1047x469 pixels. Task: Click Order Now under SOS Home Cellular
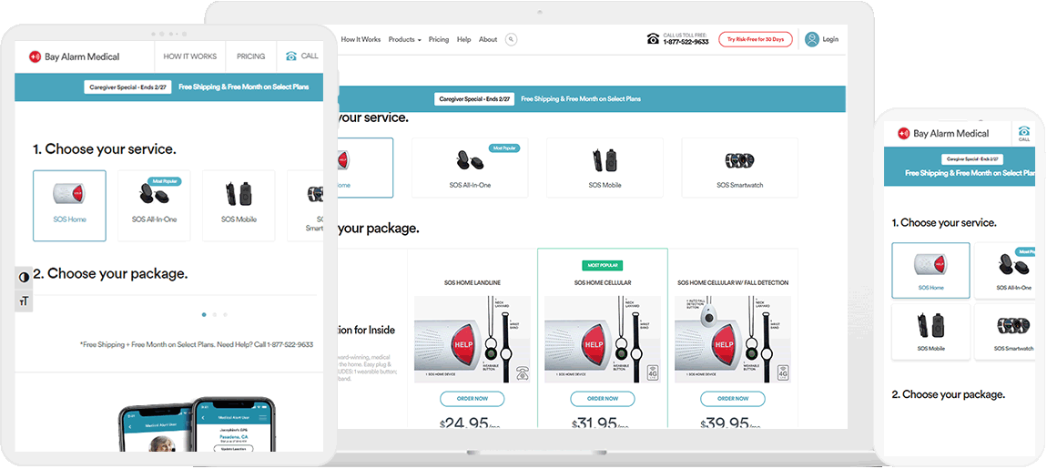603,399
